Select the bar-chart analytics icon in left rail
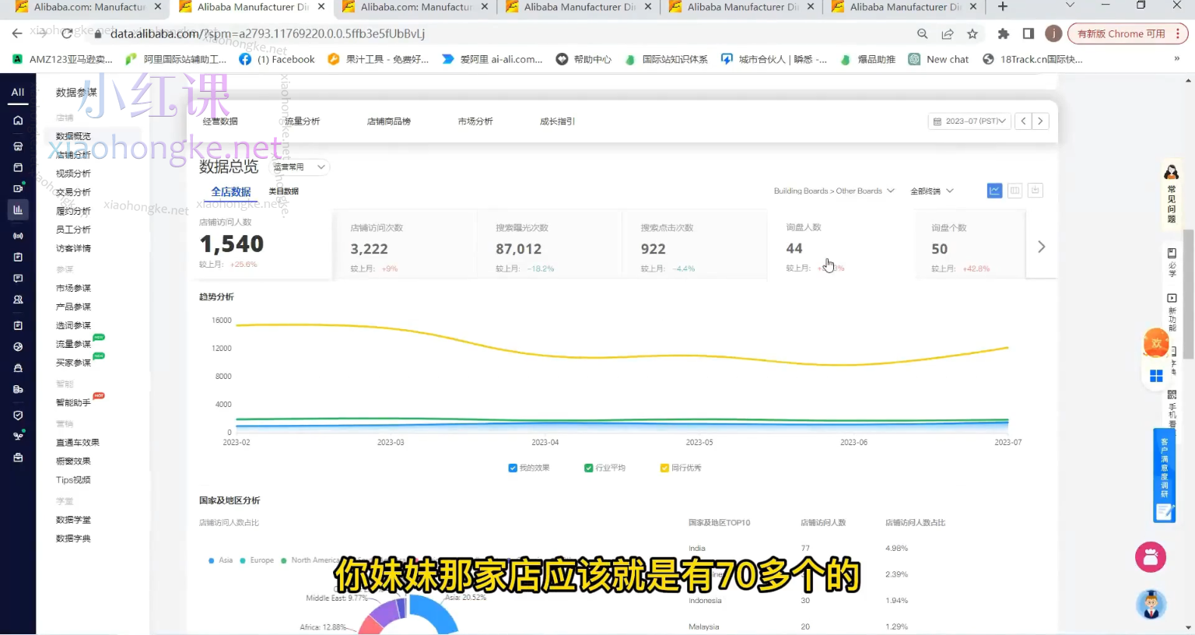 pos(17,209)
